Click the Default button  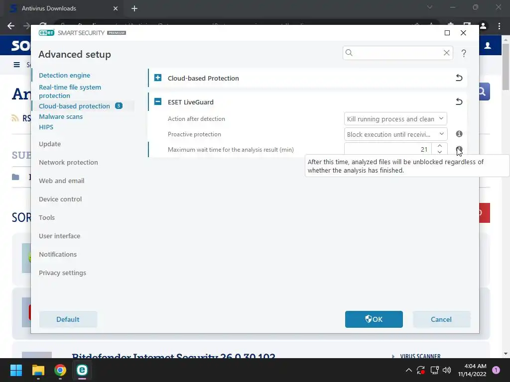68,319
